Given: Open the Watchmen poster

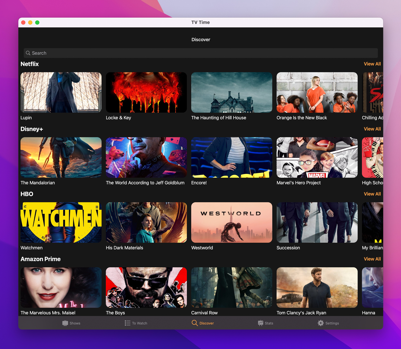Looking at the screenshot, I should tap(61, 223).
